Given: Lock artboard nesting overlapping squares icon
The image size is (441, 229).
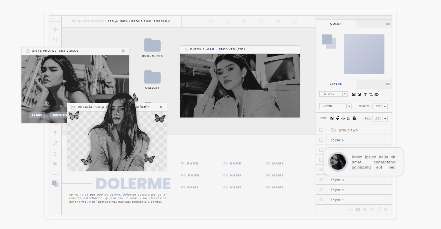Looking at the screenshot, I should click(x=349, y=118).
